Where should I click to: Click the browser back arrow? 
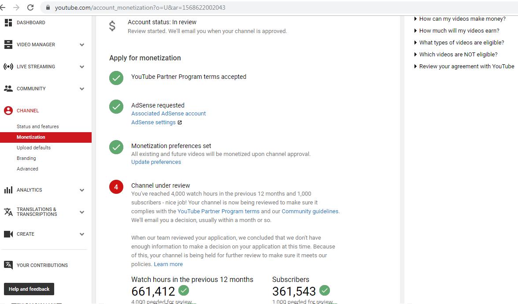(x=3, y=7)
